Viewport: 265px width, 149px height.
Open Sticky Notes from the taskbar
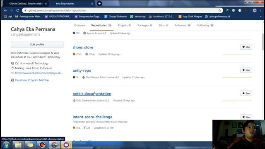coord(30,145)
